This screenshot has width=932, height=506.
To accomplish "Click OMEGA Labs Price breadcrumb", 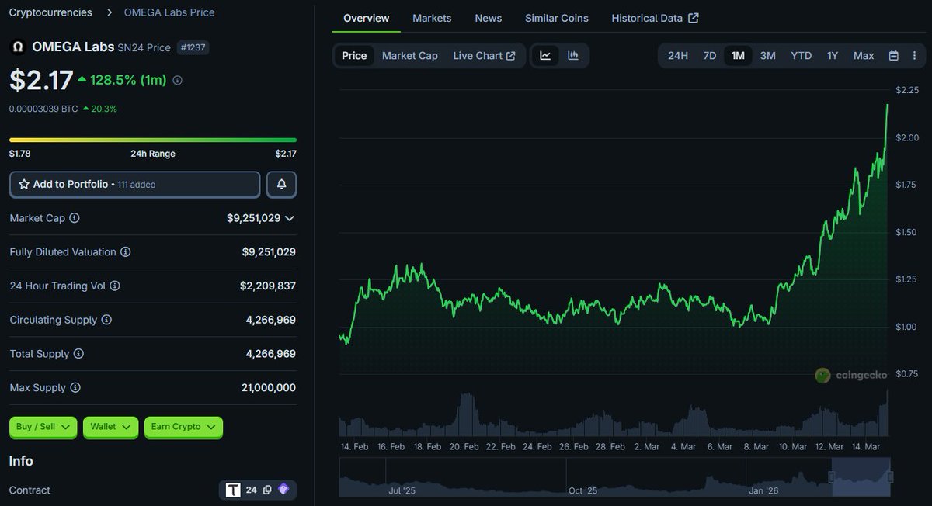I will [169, 12].
